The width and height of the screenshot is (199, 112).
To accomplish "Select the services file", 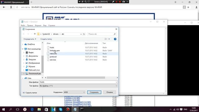I will click(x=53, y=60).
